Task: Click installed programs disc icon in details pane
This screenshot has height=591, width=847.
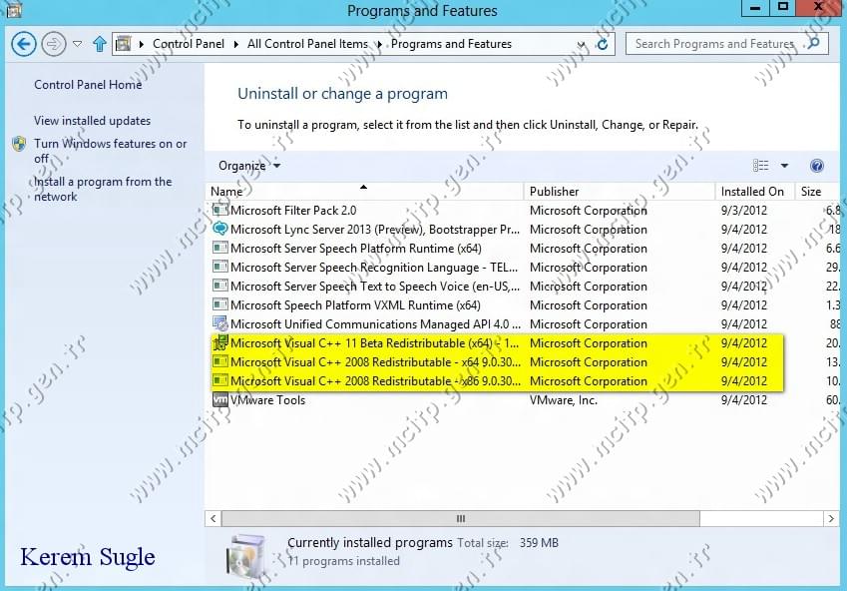Action: [246, 556]
